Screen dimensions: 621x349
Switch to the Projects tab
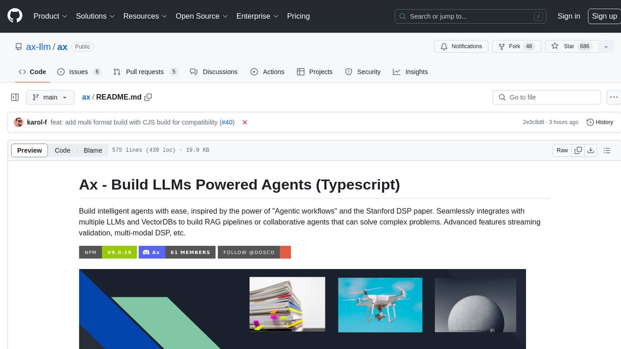click(x=315, y=72)
